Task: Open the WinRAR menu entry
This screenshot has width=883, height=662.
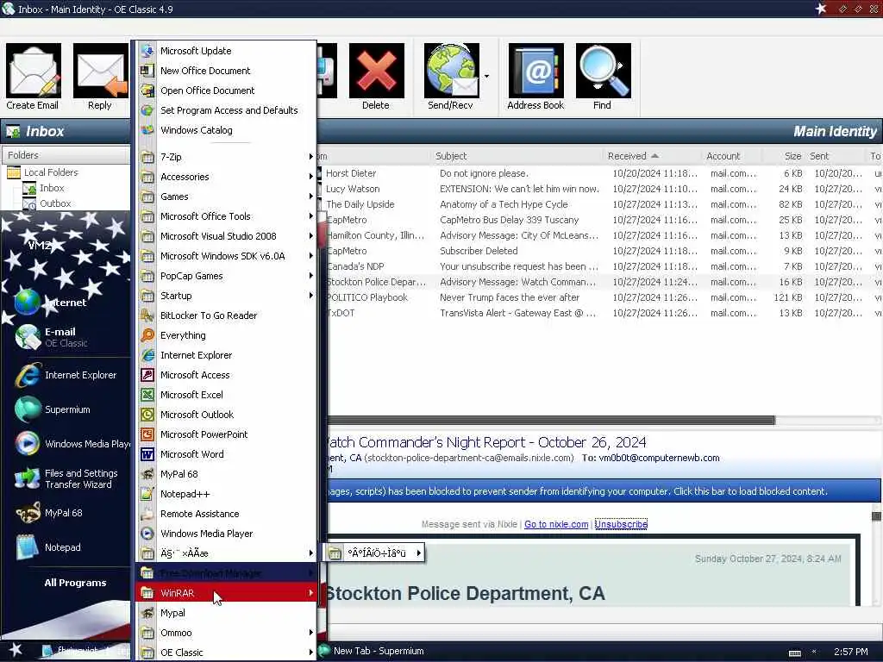Action: point(227,593)
